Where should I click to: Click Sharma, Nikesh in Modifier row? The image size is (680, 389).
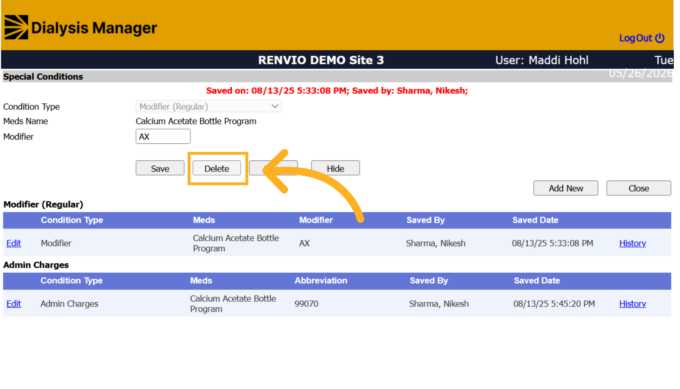pos(436,243)
